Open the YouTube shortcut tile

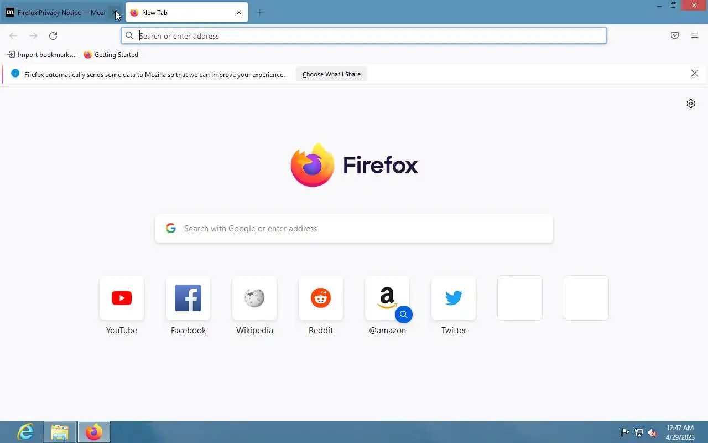[122, 298]
